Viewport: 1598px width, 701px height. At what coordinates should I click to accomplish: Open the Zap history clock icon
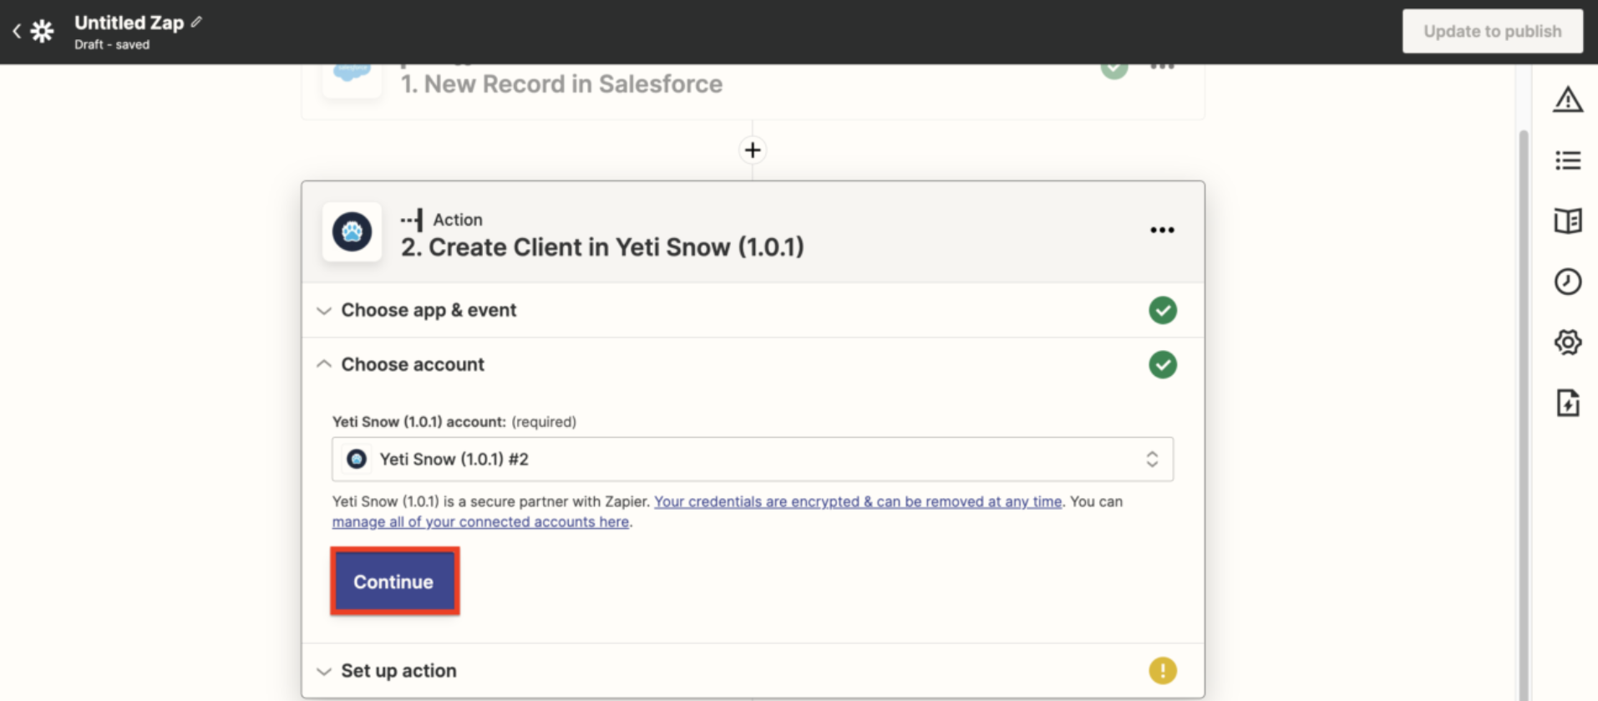(x=1568, y=282)
